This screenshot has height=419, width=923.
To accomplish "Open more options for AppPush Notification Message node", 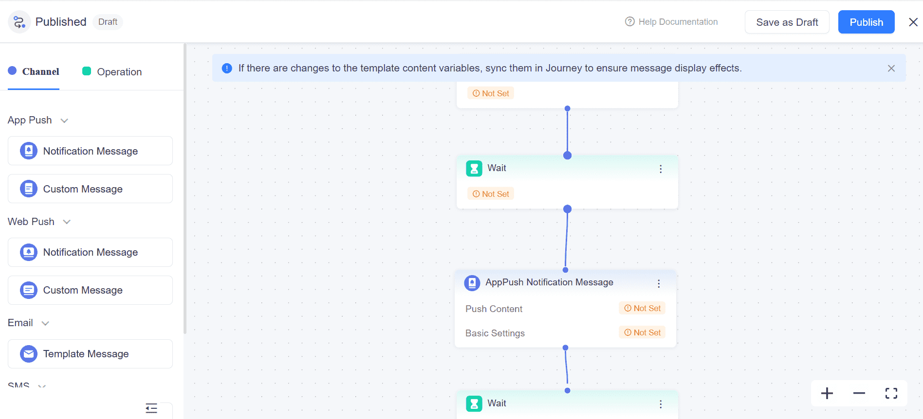I will (x=659, y=283).
